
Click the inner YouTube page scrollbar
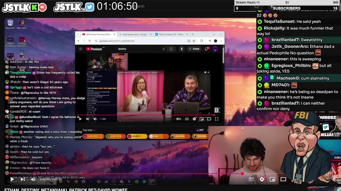(x=223, y=55)
